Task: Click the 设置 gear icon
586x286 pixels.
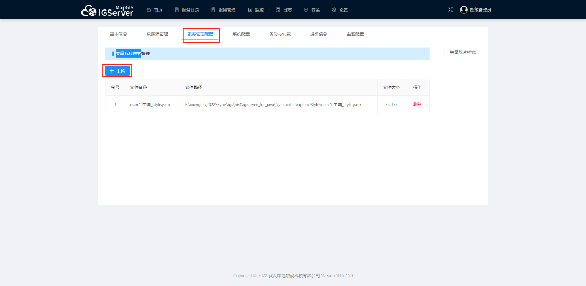Action: click(334, 10)
